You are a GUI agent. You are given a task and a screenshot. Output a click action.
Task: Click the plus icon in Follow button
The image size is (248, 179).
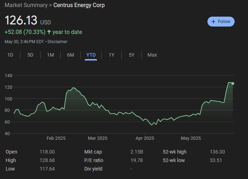(x=213, y=22)
